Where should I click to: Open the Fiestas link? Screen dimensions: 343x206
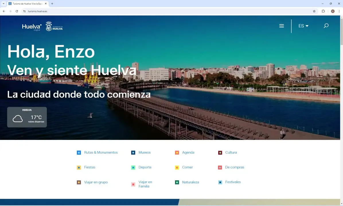pyautogui.click(x=90, y=167)
